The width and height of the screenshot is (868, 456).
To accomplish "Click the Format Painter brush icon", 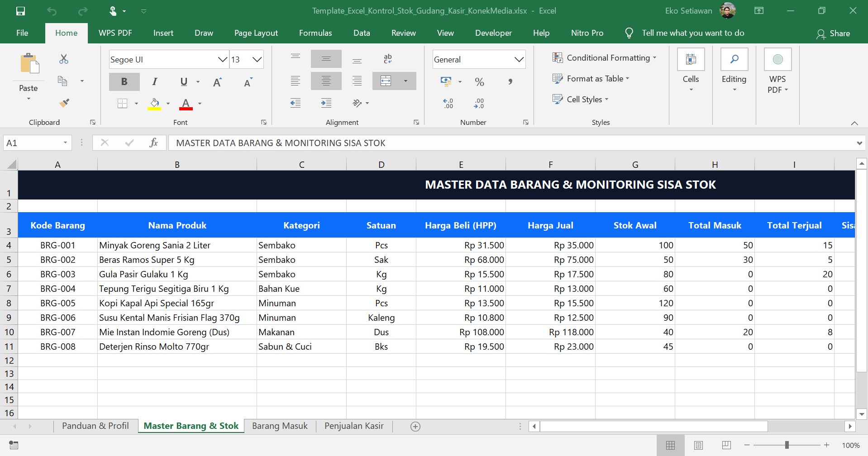I will tap(64, 103).
